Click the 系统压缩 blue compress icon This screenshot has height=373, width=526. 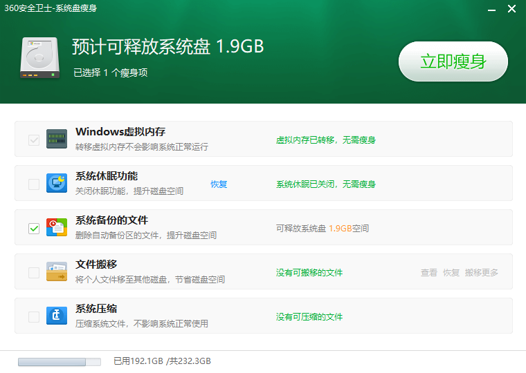pos(56,316)
